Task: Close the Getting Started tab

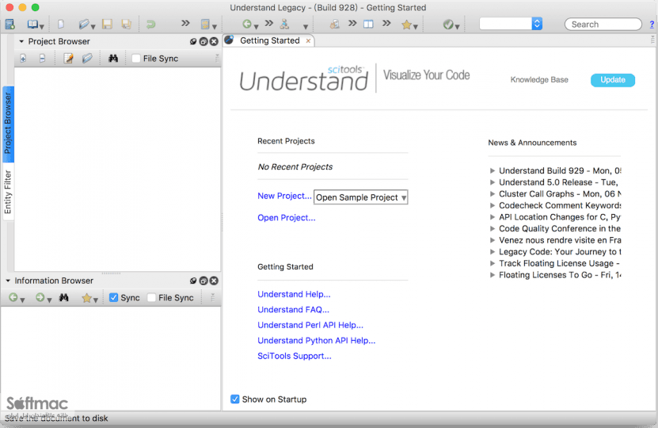Action: tap(309, 40)
